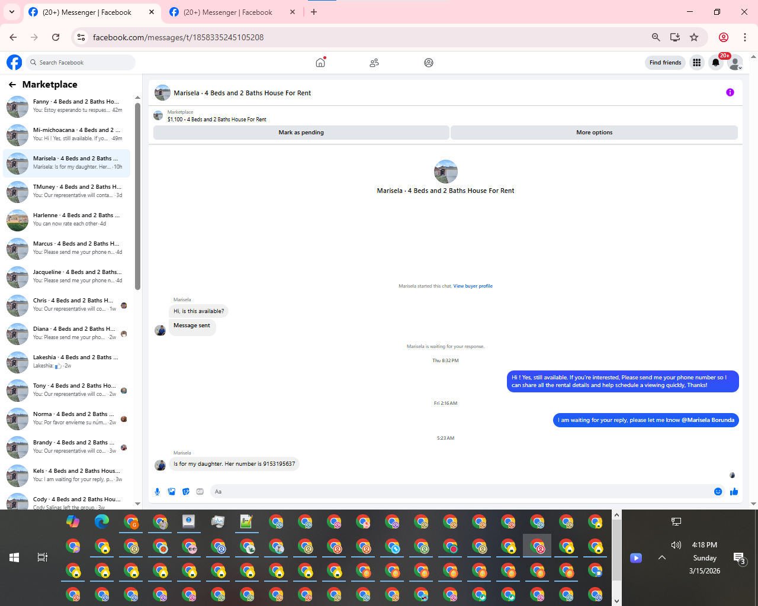Open the Windows notification center
This screenshot has height=606, width=758.
tap(740, 558)
